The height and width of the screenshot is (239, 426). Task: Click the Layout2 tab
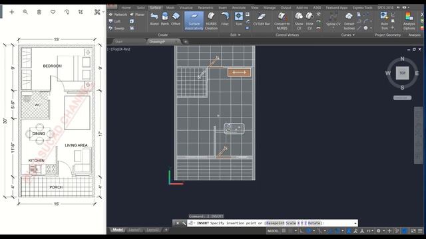point(152,230)
